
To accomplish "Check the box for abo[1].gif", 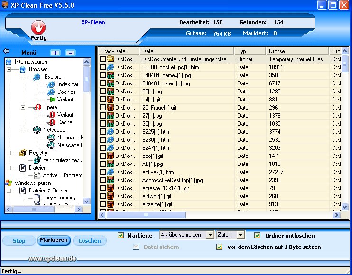I will point(103,156).
